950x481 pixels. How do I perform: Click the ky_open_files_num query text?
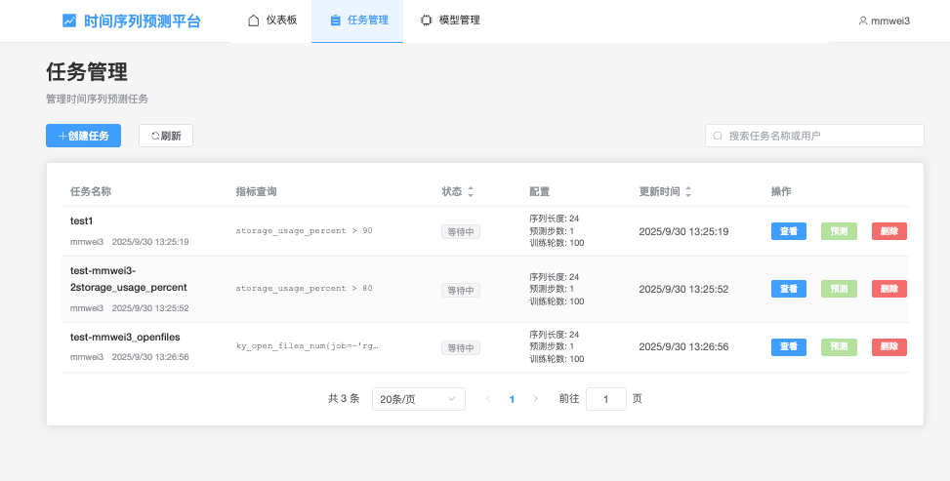click(x=308, y=346)
